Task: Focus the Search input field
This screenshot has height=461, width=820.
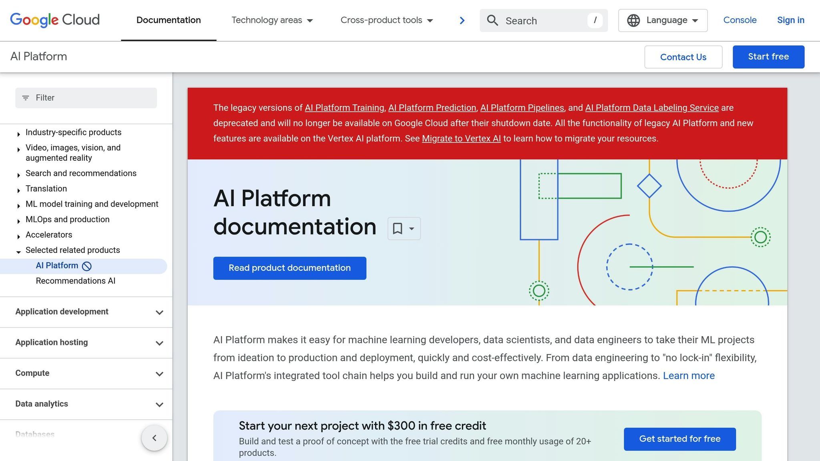Action: tap(544, 20)
